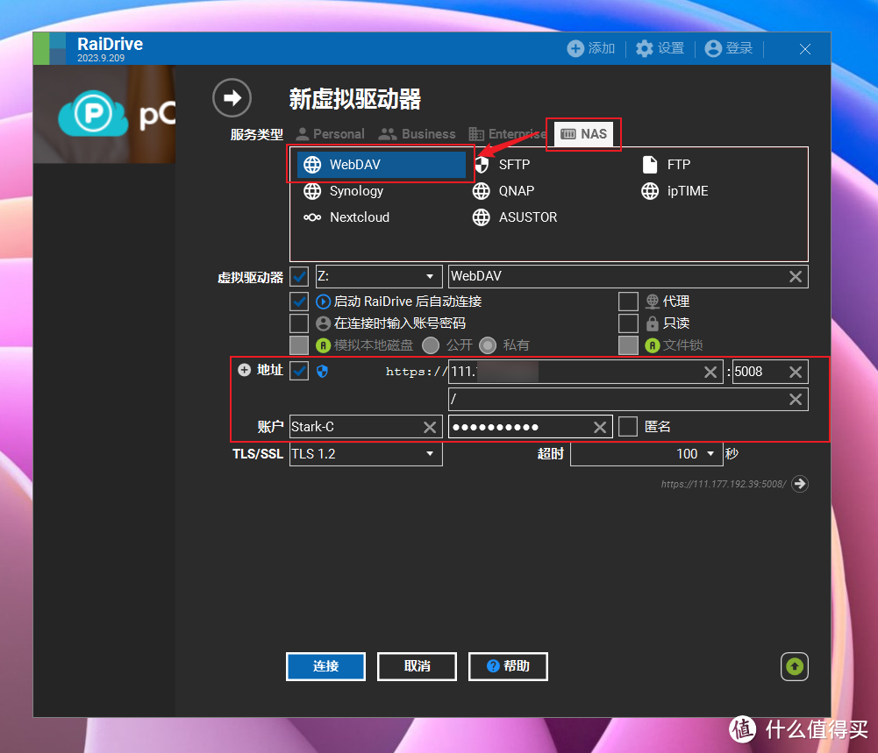Click the 帮助 help button
Viewport: 878px width, 753px height.
[508, 666]
